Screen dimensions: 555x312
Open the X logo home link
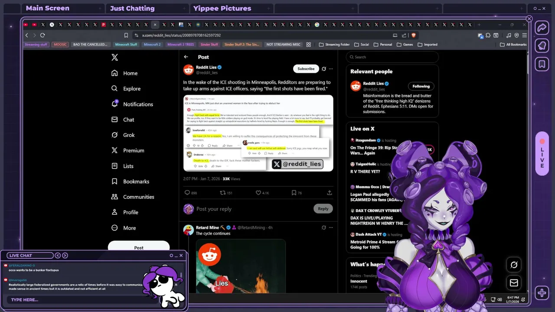click(114, 57)
